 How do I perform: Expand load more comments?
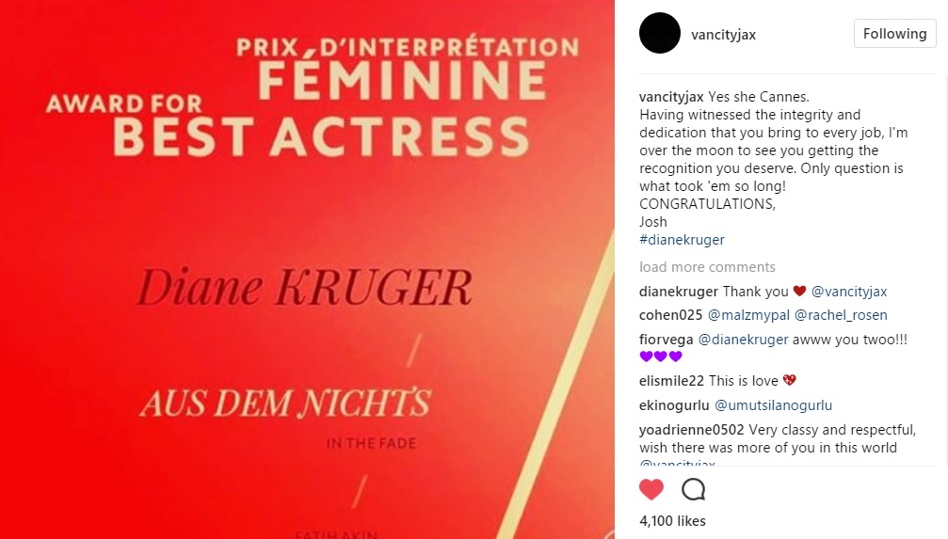click(707, 267)
